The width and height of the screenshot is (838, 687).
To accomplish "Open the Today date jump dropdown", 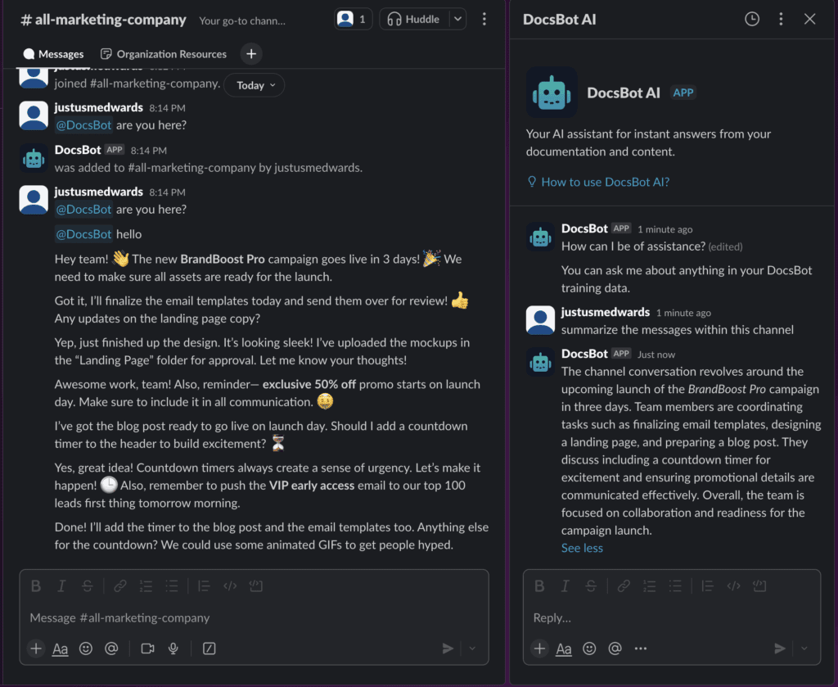I will pos(255,85).
